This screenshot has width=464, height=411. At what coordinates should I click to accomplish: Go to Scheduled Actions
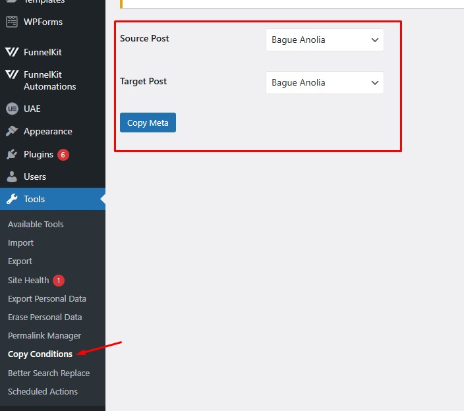pyautogui.click(x=43, y=391)
